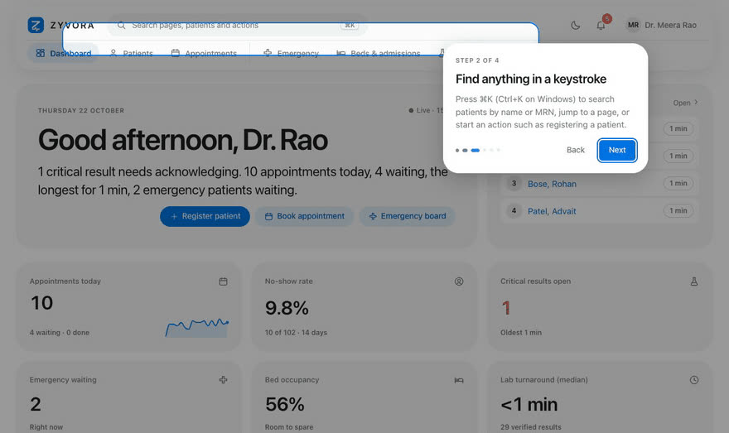Screen dimensions: 729x433
Task: Go Back in the tour popup
Action: click(x=576, y=150)
